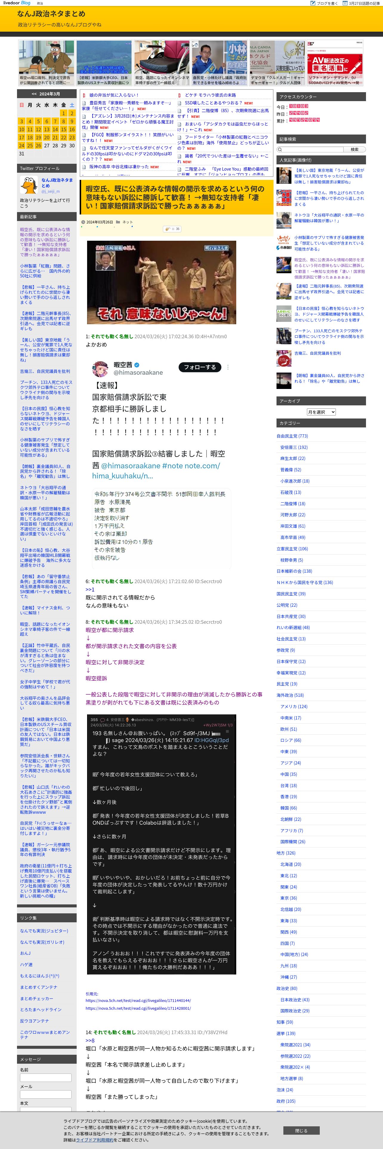Image resolution: width=383 pixels, height=1149 pixels.
Task: Click the document icon beside SSD壊したことあるやつおる
Action: pos(180,103)
